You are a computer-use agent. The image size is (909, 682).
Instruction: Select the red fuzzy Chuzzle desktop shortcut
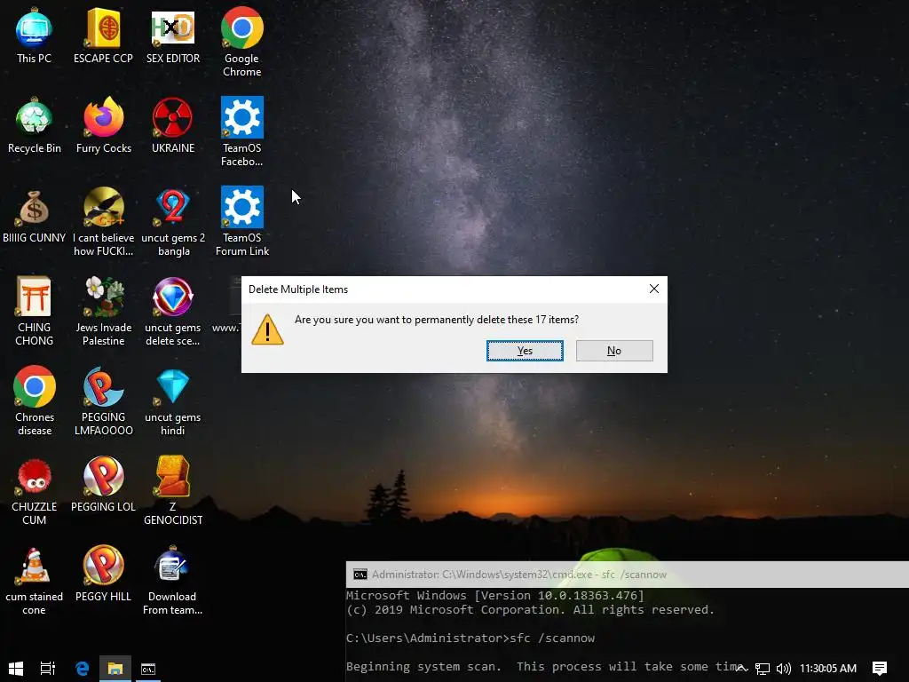[x=35, y=490]
